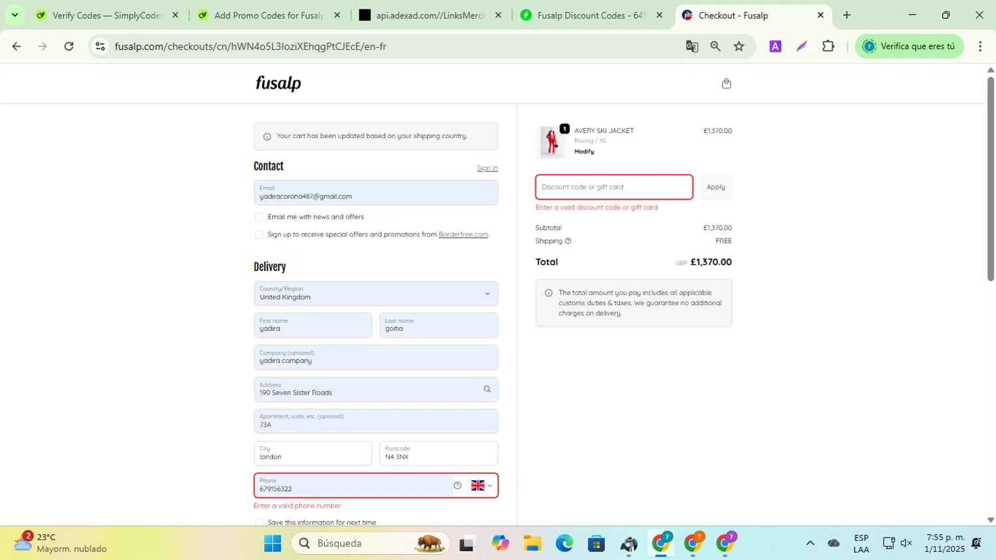The height and width of the screenshot is (560, 996).
Task: Click the Discount code or gift card field
Action: 614,187
